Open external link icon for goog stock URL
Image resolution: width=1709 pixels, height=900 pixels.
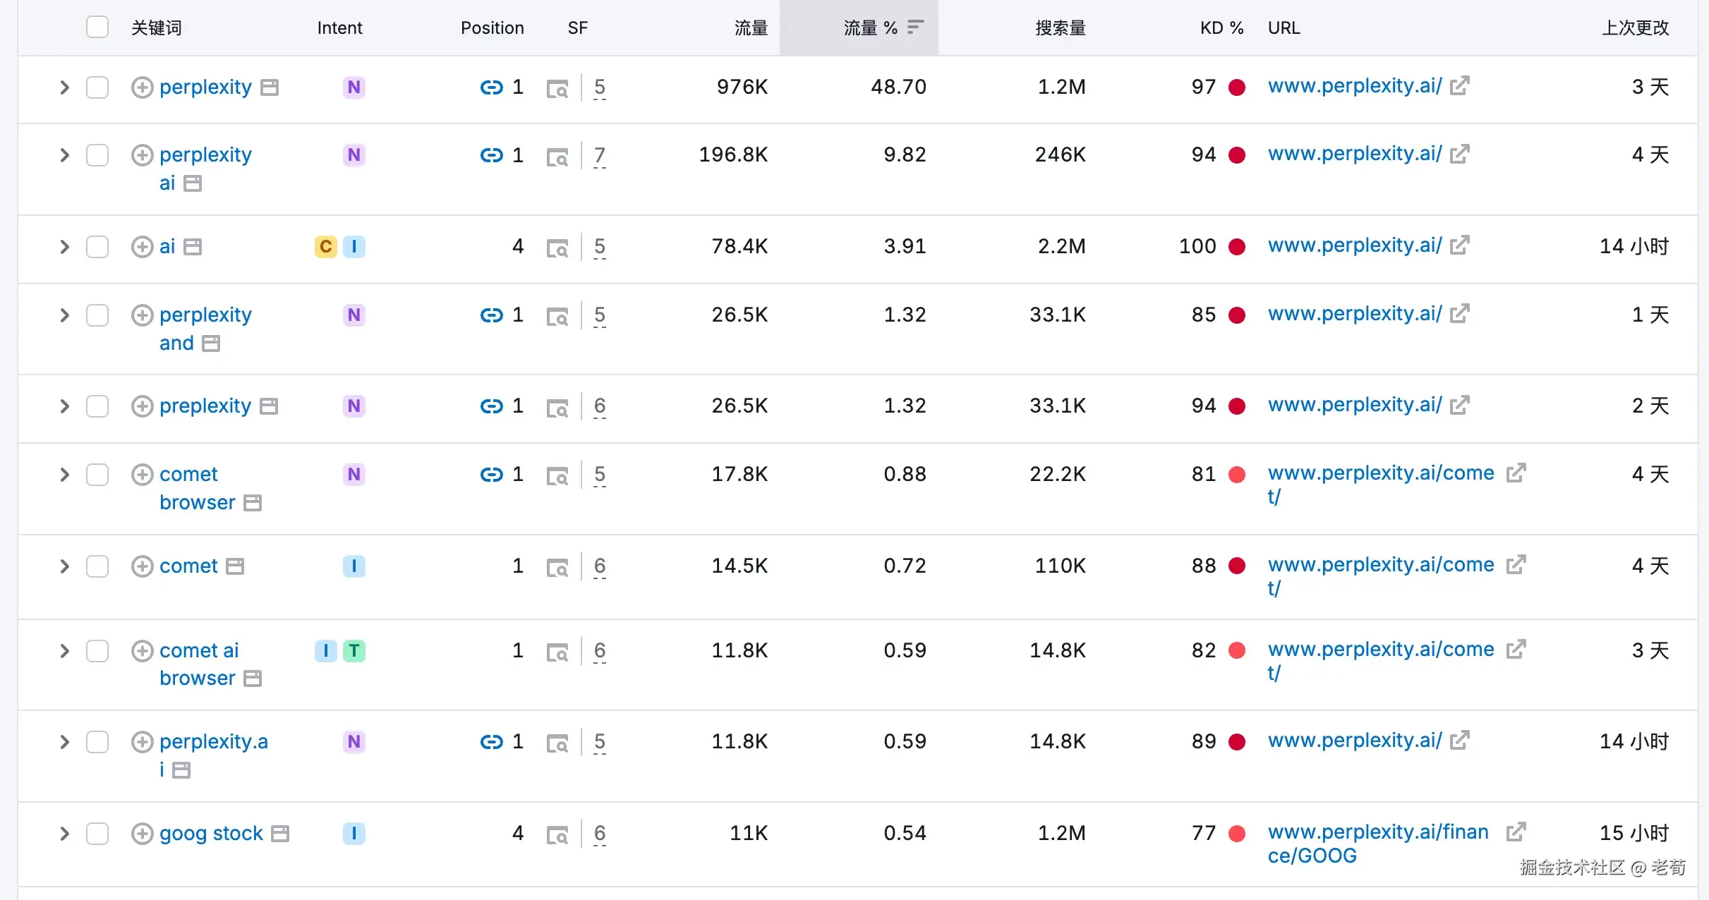click(x=1515, y=832)
